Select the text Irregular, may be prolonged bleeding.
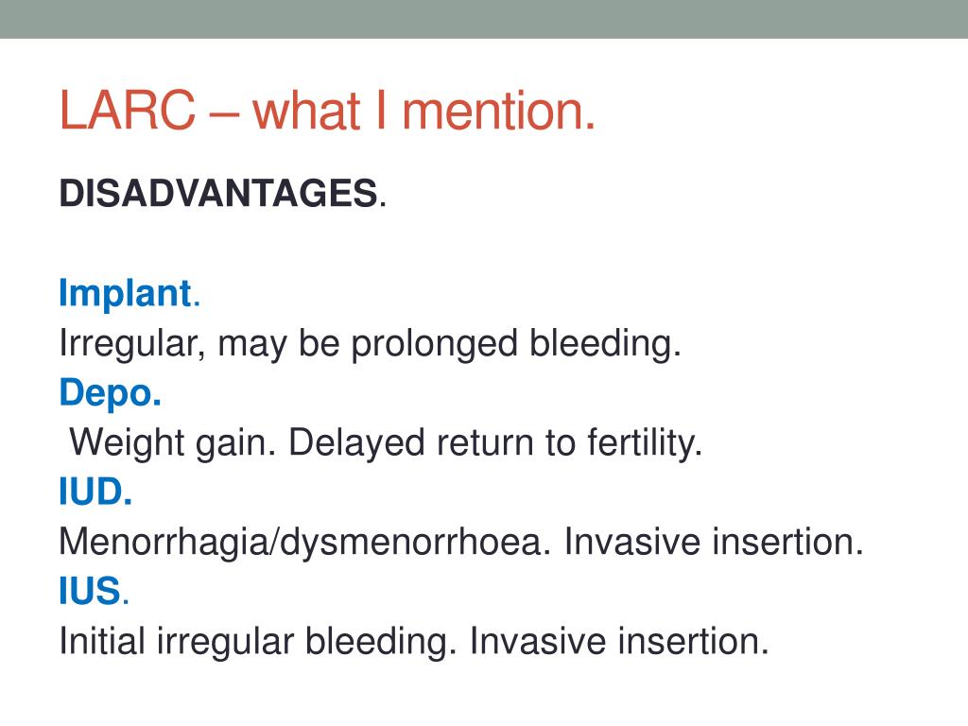This screenshot has height=726, width=968. pyautogui.click(x=370, y=344)
